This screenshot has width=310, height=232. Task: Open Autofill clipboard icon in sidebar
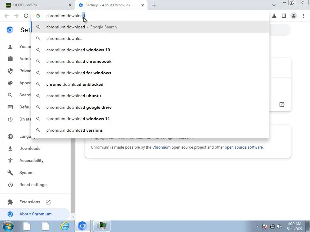click(x=10, y=59)
